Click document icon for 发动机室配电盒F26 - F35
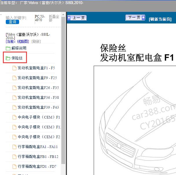This screenshot has width=176, height=175. click(14, 88)
